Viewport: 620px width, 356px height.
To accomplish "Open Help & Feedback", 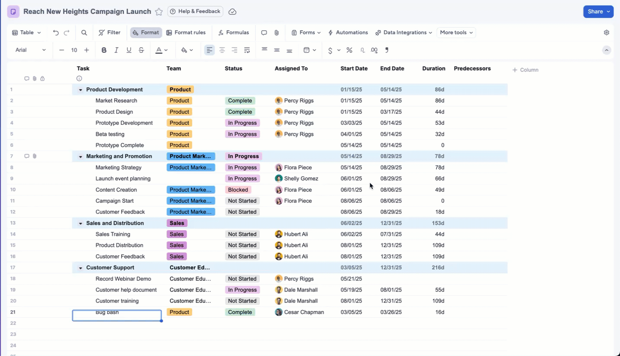I will point(195,11).
